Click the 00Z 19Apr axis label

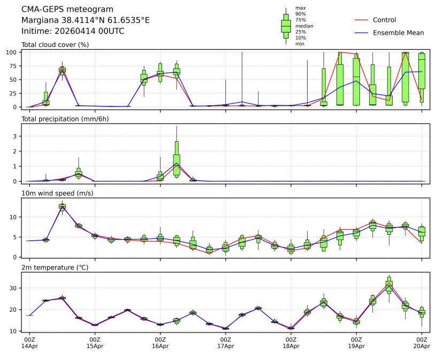tap(356, 343)
